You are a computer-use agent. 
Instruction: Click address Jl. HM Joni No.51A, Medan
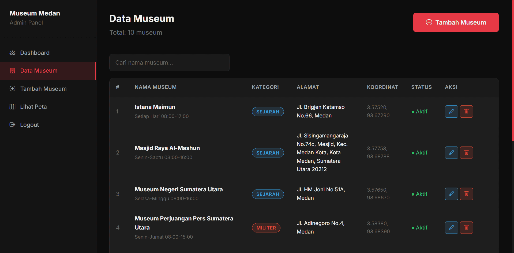321,194
